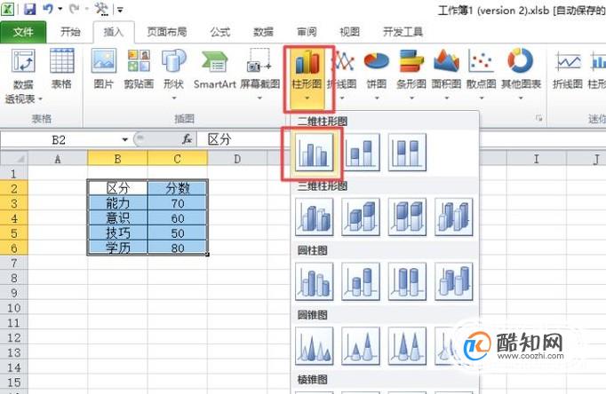Select row 8 header

[14, 278]
